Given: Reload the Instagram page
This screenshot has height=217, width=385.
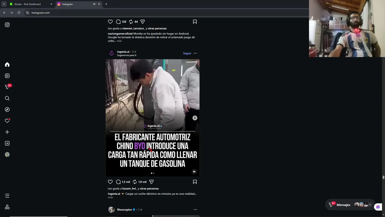Looking at the screenshot, I should pos(19,13).
